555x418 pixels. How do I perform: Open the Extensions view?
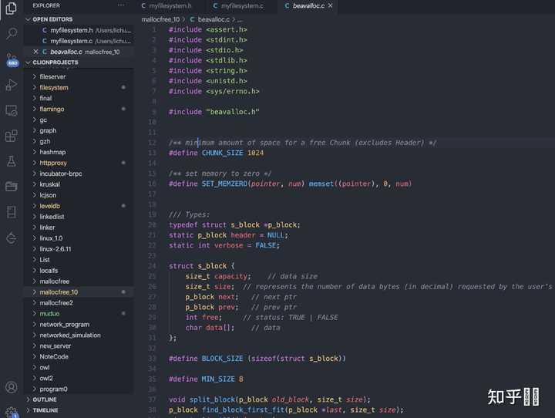click(12, 136)
